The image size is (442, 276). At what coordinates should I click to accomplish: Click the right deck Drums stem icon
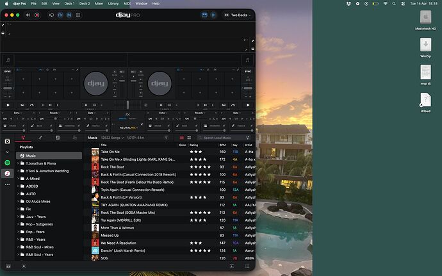pyautogui.click(x=150, y=126)
